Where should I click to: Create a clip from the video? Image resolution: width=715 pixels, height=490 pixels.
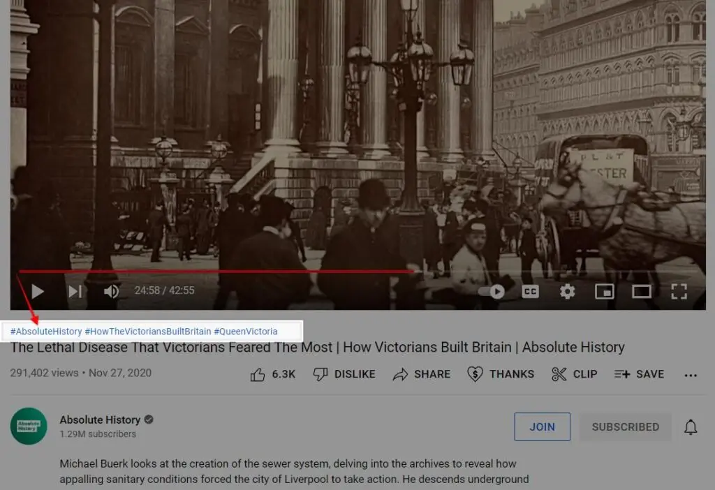pyautogui.click(x=575, y=374)
